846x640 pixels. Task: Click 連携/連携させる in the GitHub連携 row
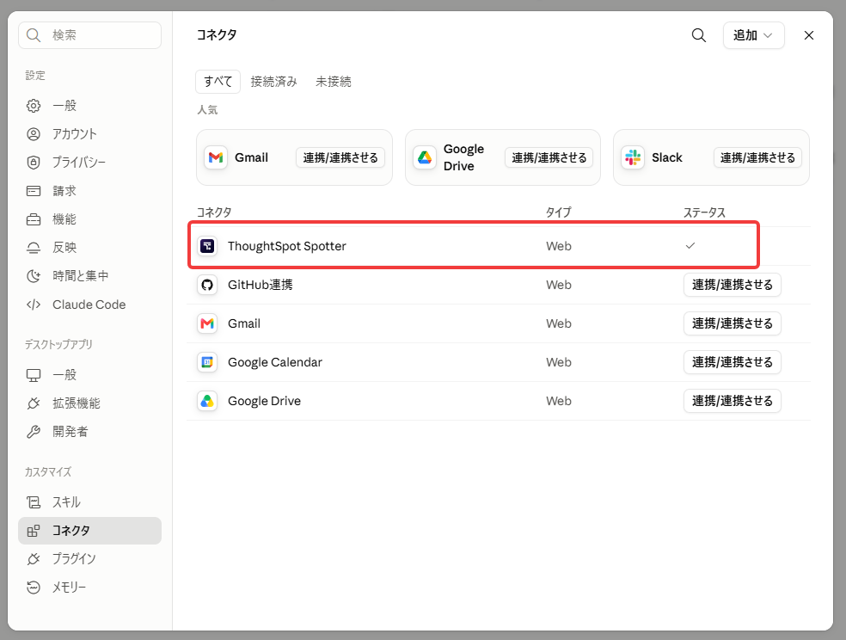point(733,285)
